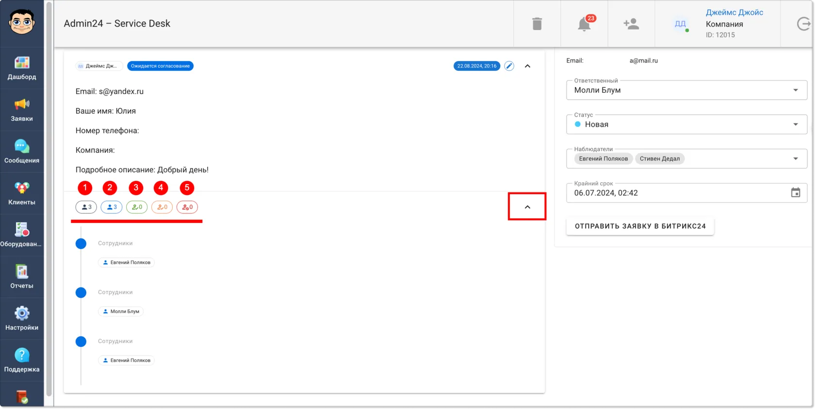Screen dimensions: 815x409
Task: Collapse the approvals section chevron
Action: tap(527, 207)
